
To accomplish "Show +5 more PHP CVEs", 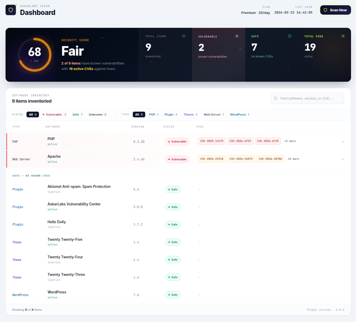I will 290,141.
